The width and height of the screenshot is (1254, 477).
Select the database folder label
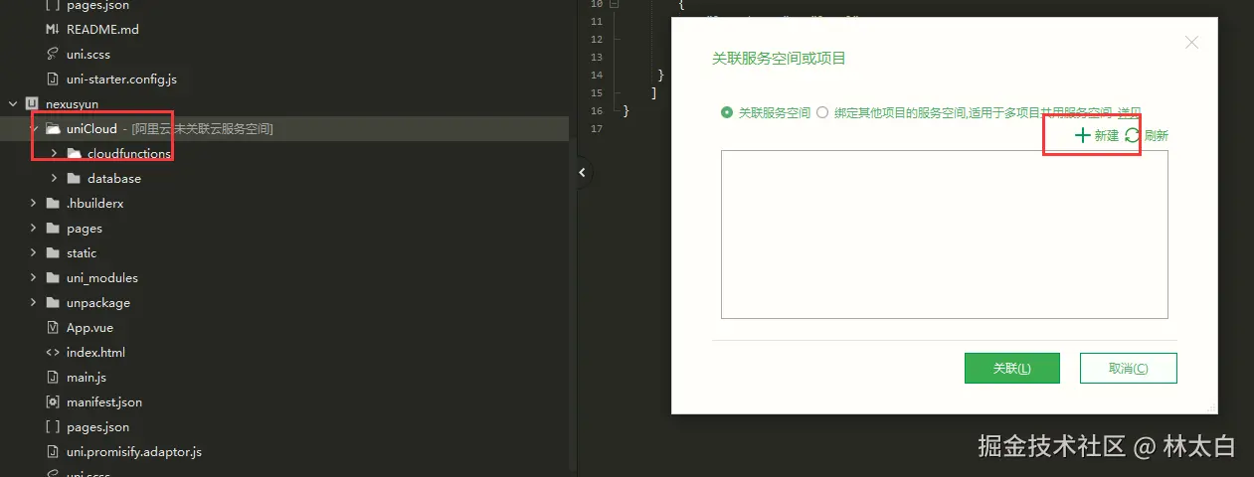114,178
